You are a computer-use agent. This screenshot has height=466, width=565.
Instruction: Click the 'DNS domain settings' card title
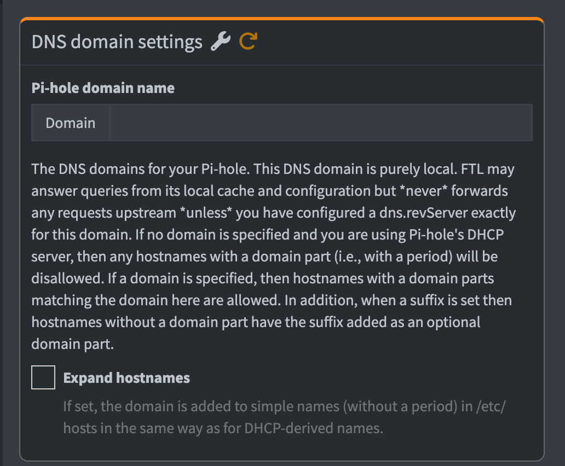(x=117, y=42)
